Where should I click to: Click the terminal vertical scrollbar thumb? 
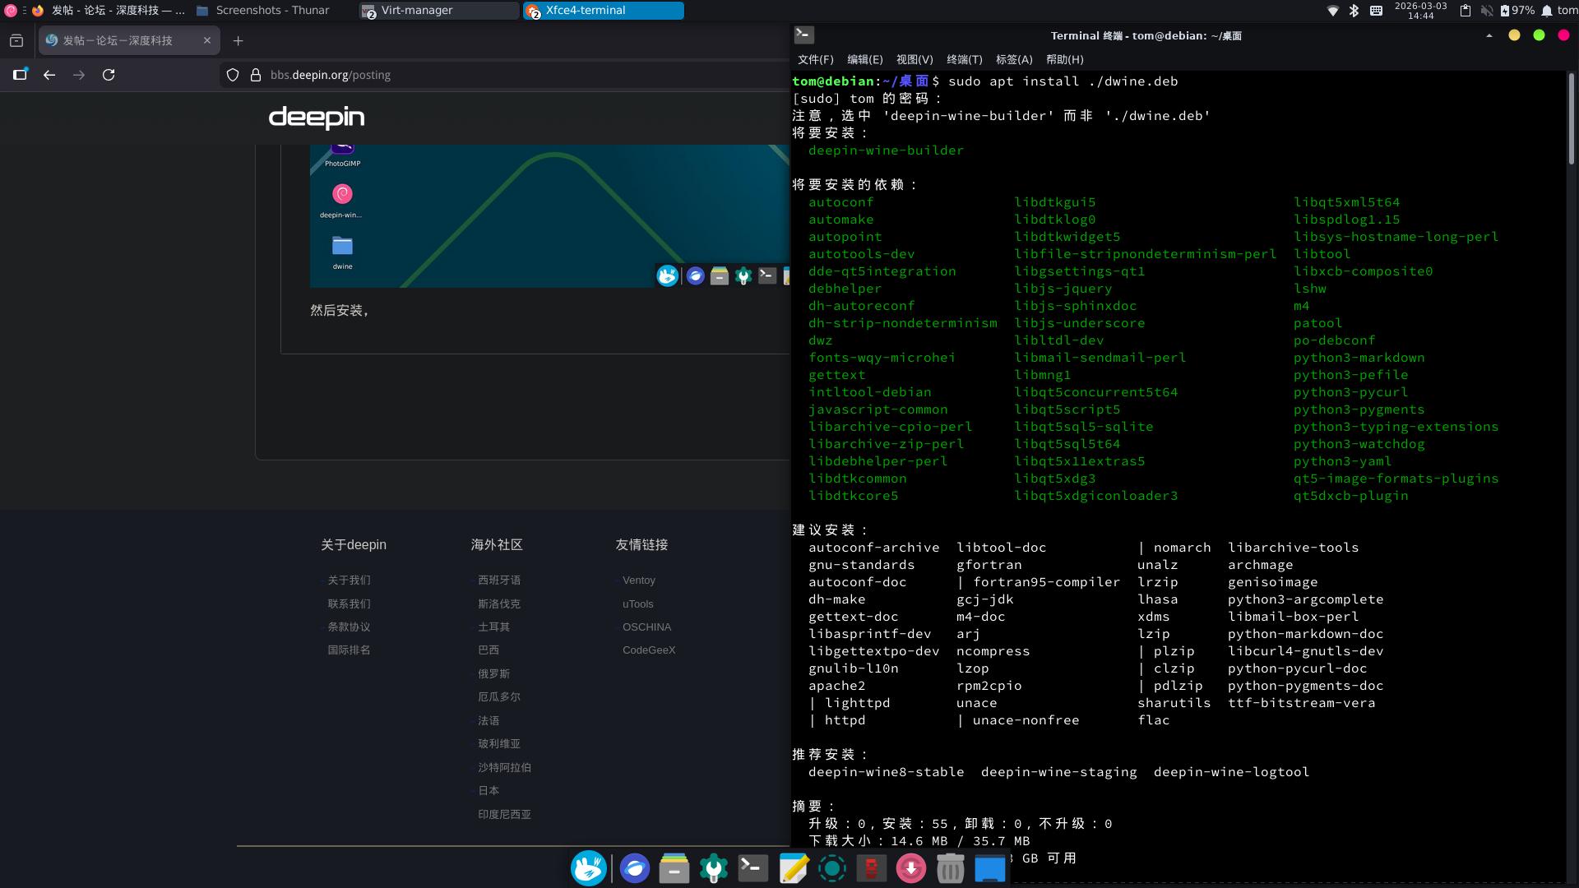coord(1571,119)
